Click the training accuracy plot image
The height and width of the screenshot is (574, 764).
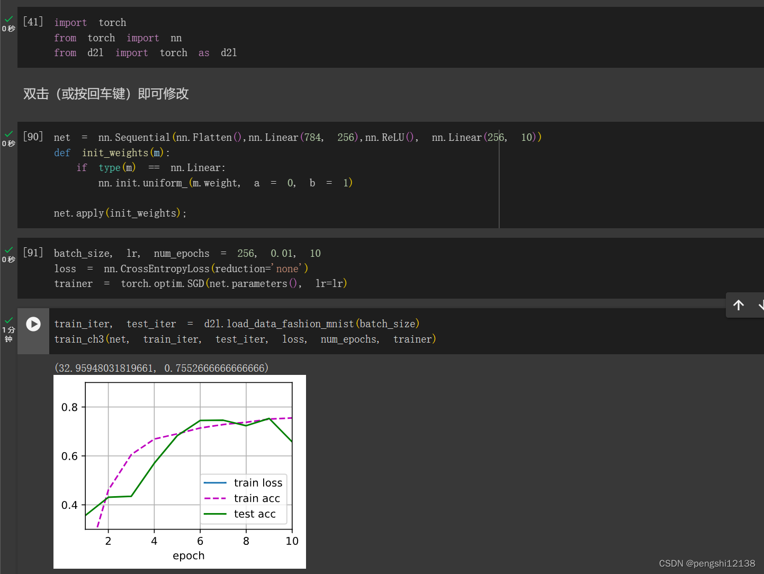179,472
